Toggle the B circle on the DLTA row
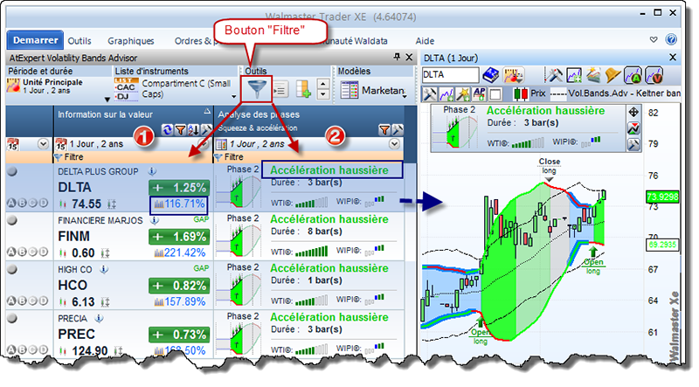The height and width of the screenshot is (387, 699). (x=22, y=204)
